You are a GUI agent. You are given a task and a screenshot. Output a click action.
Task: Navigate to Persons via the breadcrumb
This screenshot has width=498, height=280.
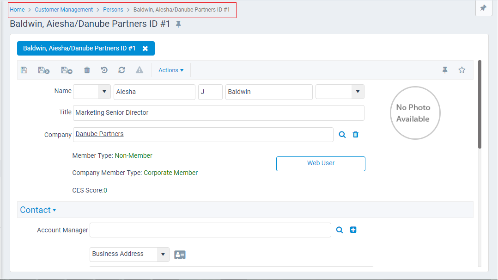[x=113, y=9]
